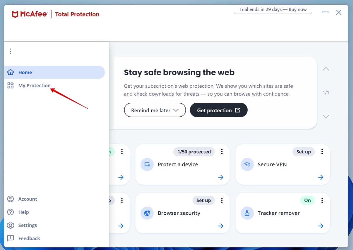353x250 pixels.
Task: Open Account from sidebar
Action: click(27, 199)
